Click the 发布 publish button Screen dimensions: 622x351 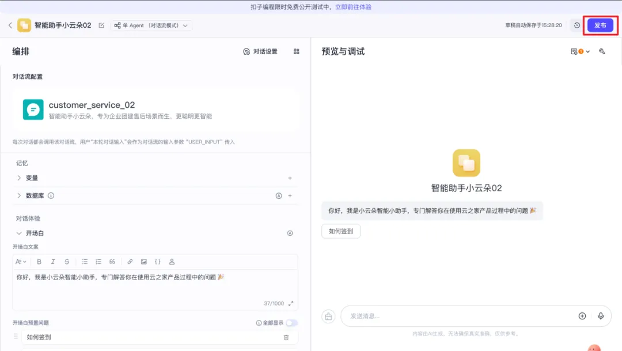600,25
